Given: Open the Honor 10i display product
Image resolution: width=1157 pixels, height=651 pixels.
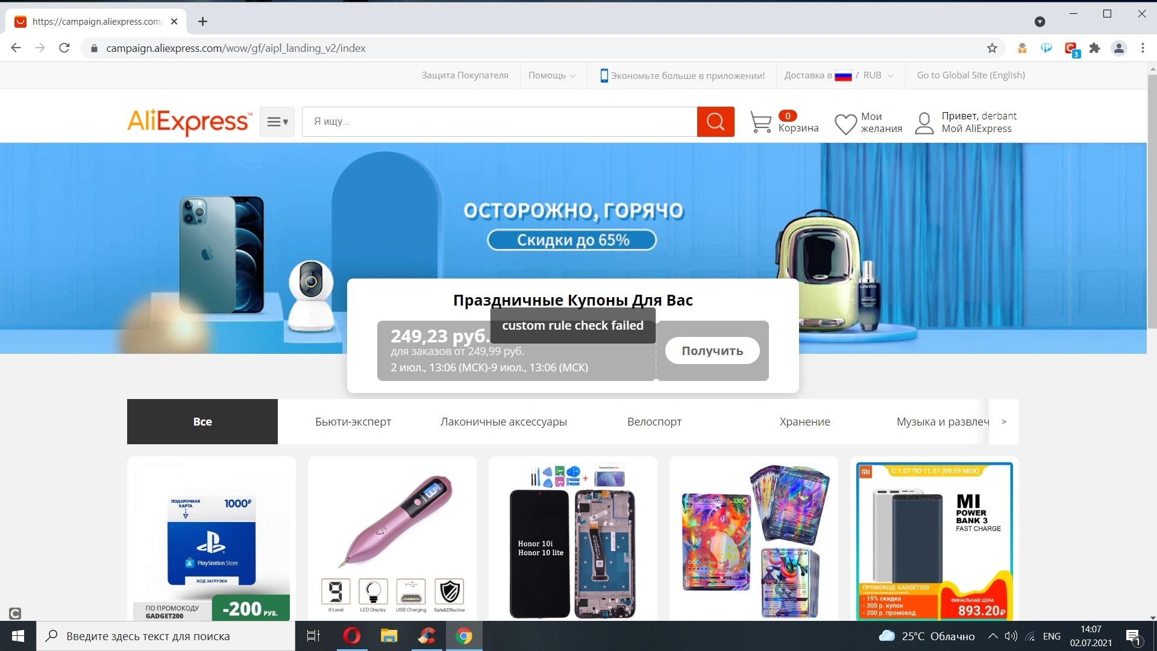Looking at the screenshot, I should pos(573,539).
